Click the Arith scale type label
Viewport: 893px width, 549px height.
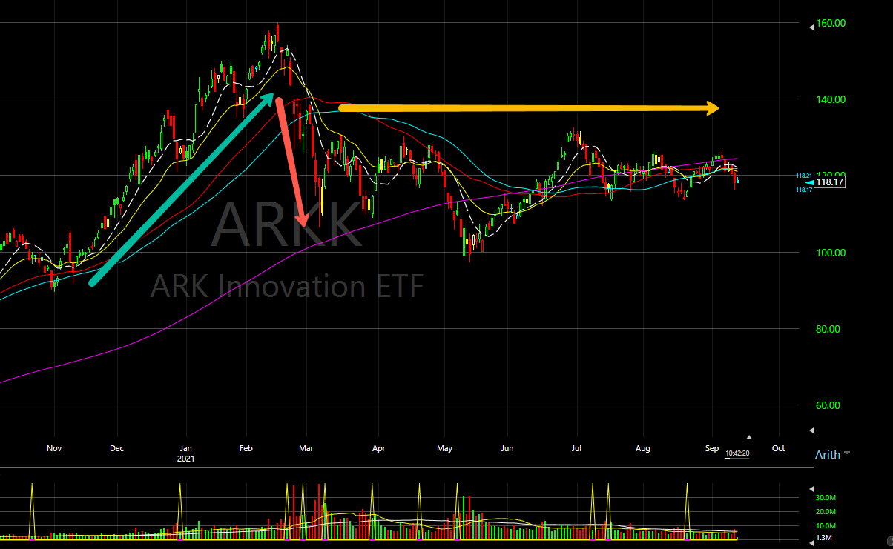pyautogui.click(x=827, y=454)
